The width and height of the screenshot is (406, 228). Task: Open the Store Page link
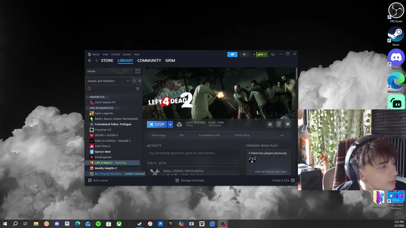[158, 135]
